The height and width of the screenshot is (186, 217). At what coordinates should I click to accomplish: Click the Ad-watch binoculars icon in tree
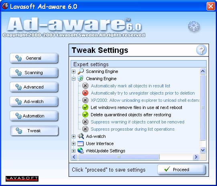[81, 136]
